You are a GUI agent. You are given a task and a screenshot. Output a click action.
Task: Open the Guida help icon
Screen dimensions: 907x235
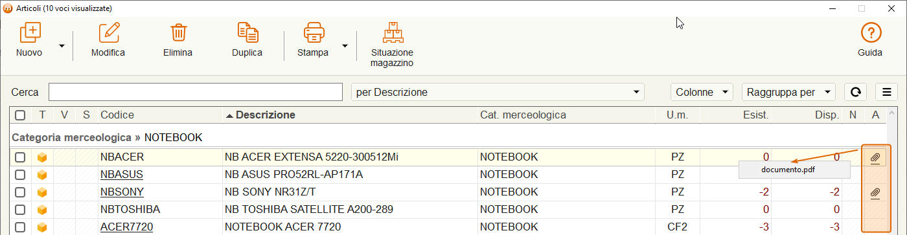pos(871,32)
